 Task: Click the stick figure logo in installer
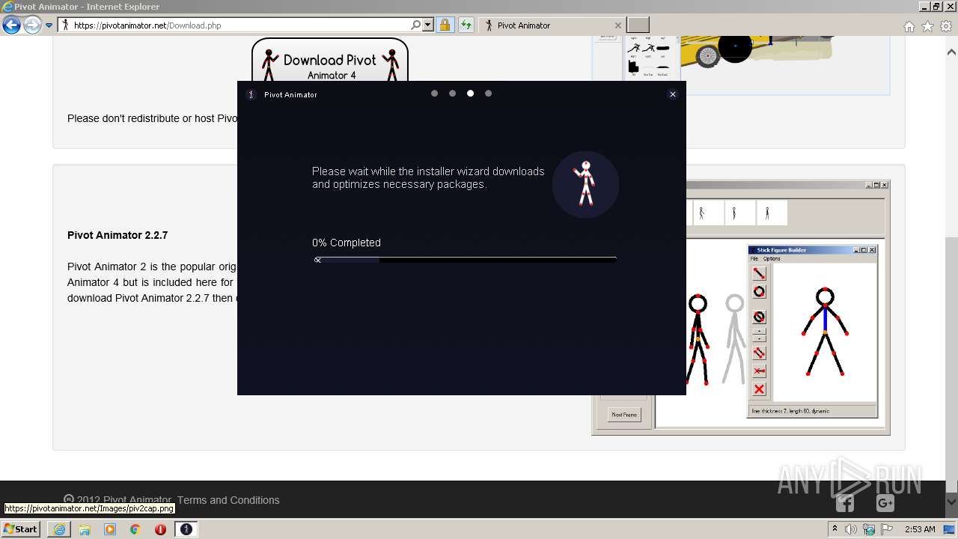pyautogui.click(x=585, y=184)
